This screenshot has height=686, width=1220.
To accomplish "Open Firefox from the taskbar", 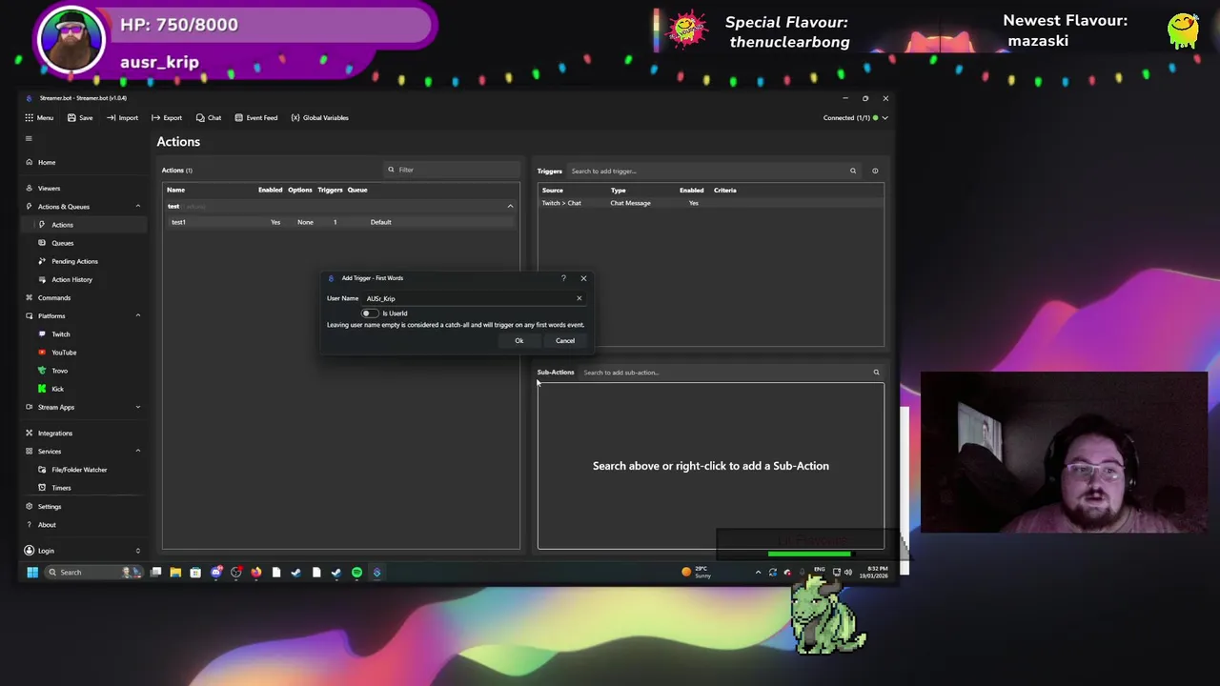I will tap(255, 573).
